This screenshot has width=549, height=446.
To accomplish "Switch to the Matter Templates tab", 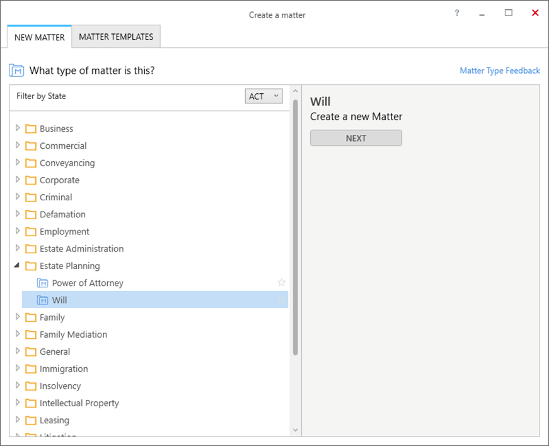I will (x=116, y=37).
